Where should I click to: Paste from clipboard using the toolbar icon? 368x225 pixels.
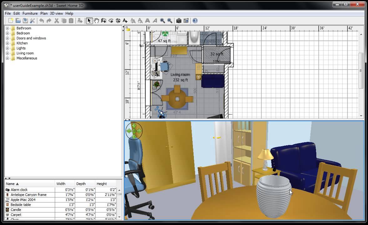tap(71, 21)
